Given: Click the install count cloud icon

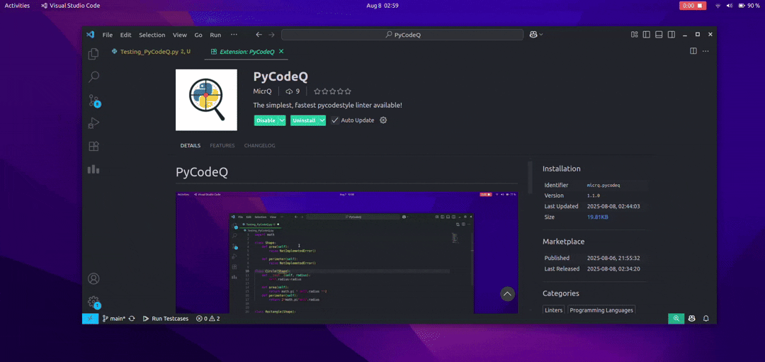Looking at the screenshot, I should coord(289,91).
